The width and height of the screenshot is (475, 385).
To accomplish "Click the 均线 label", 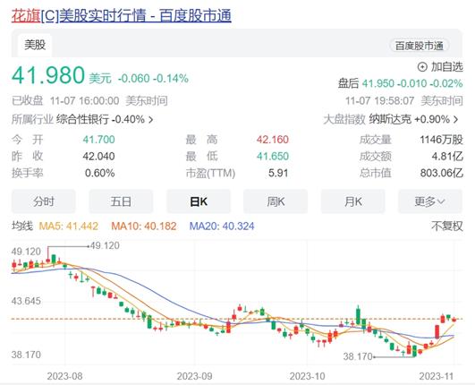I will [x=22, y=227].
